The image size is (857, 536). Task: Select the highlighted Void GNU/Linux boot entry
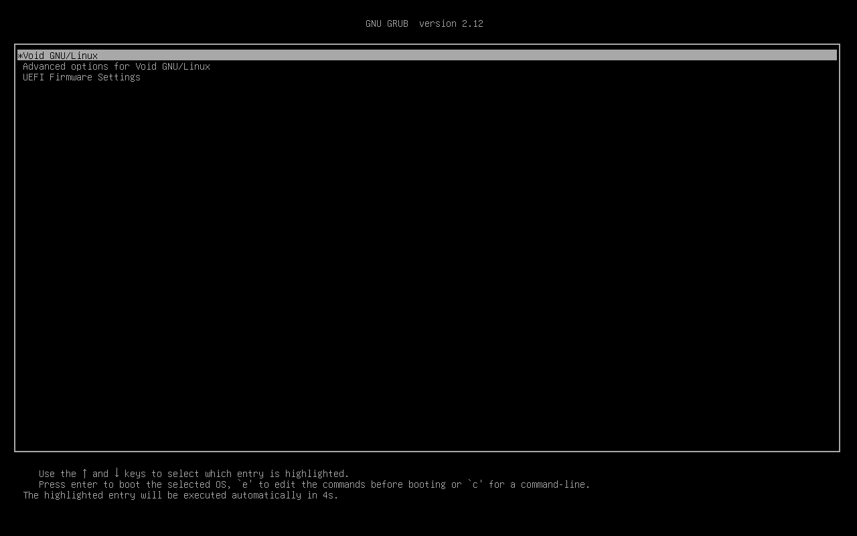(x=60, y=56)
